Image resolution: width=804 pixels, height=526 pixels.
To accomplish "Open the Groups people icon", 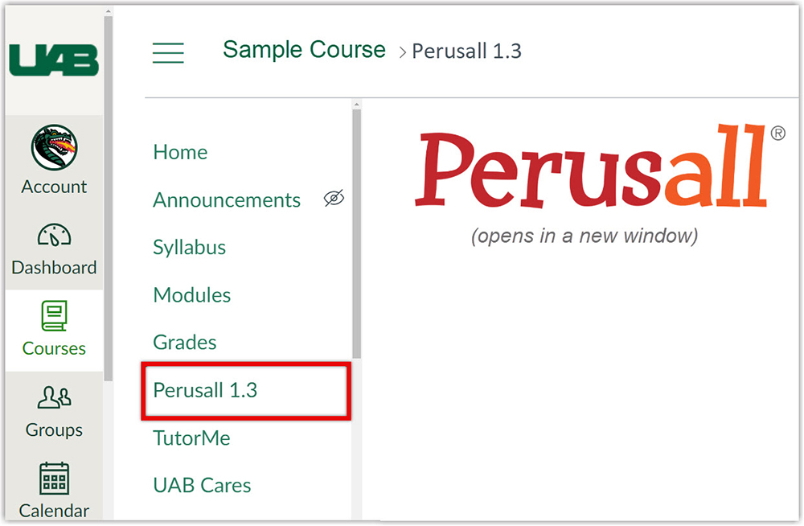I will point(54,397).
